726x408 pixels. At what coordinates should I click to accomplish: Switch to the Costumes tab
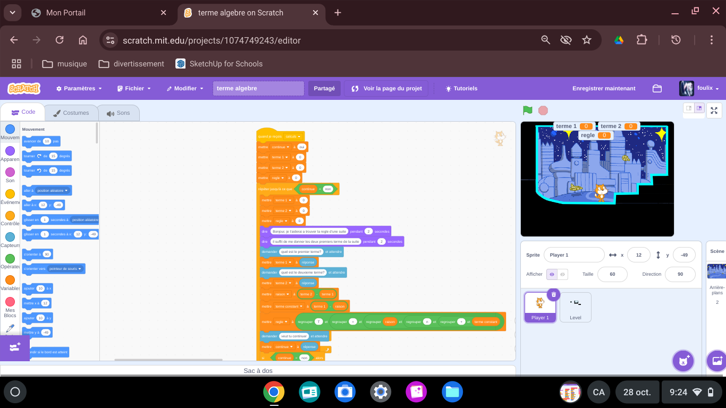pyautogui.click(x=71, y=113)
